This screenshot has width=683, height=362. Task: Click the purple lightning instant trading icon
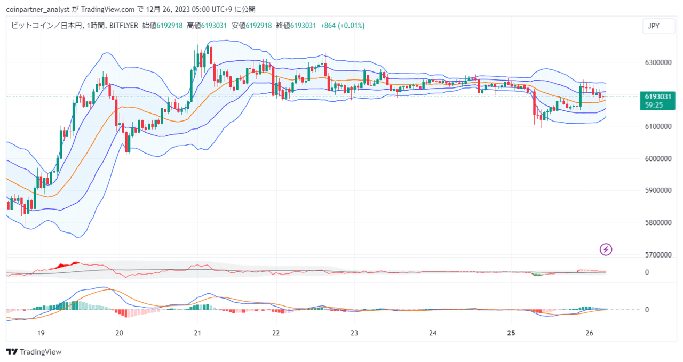point(606,250)
